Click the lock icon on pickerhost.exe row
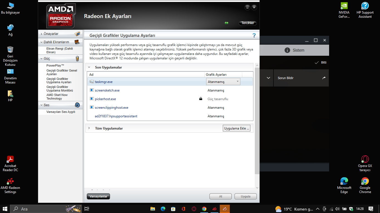The height and width of the screenshot is (213, 380). 201,99
